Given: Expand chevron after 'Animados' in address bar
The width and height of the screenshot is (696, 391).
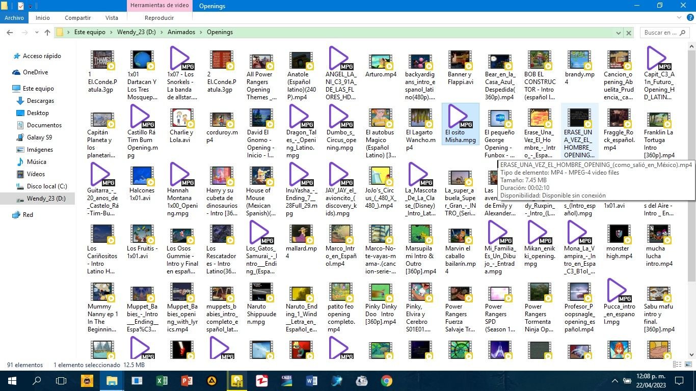Looking at the screenshot, I should click(x=201, y=32).
